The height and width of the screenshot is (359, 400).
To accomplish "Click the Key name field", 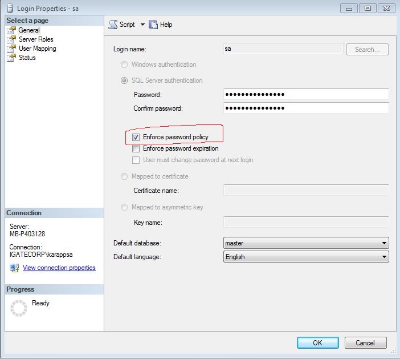I will click(x=306, y=222).
